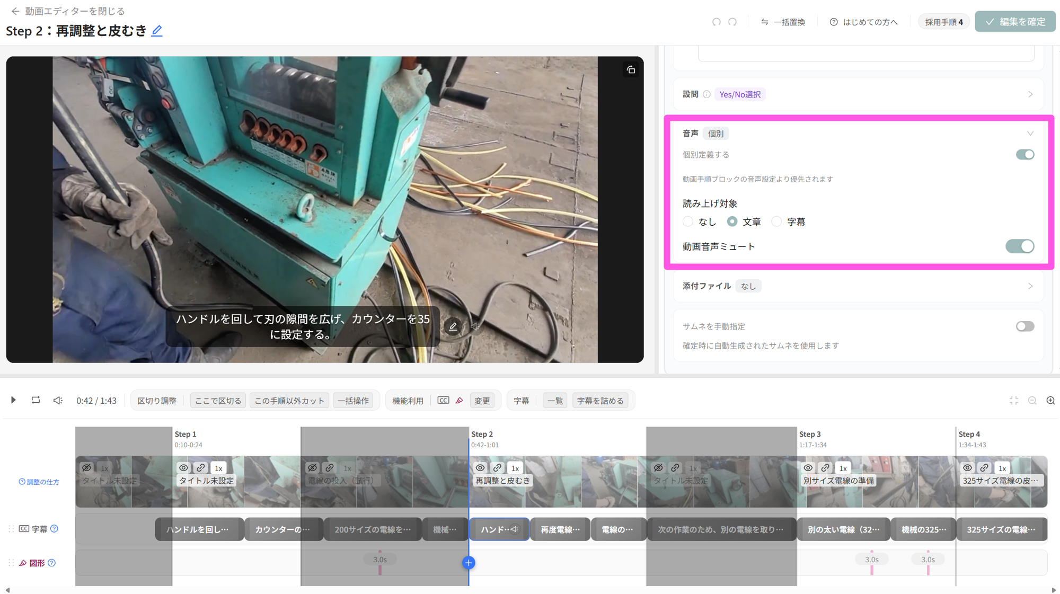Click the link icon on 電線の投入（試行） segment

click(x=330, y=468)
